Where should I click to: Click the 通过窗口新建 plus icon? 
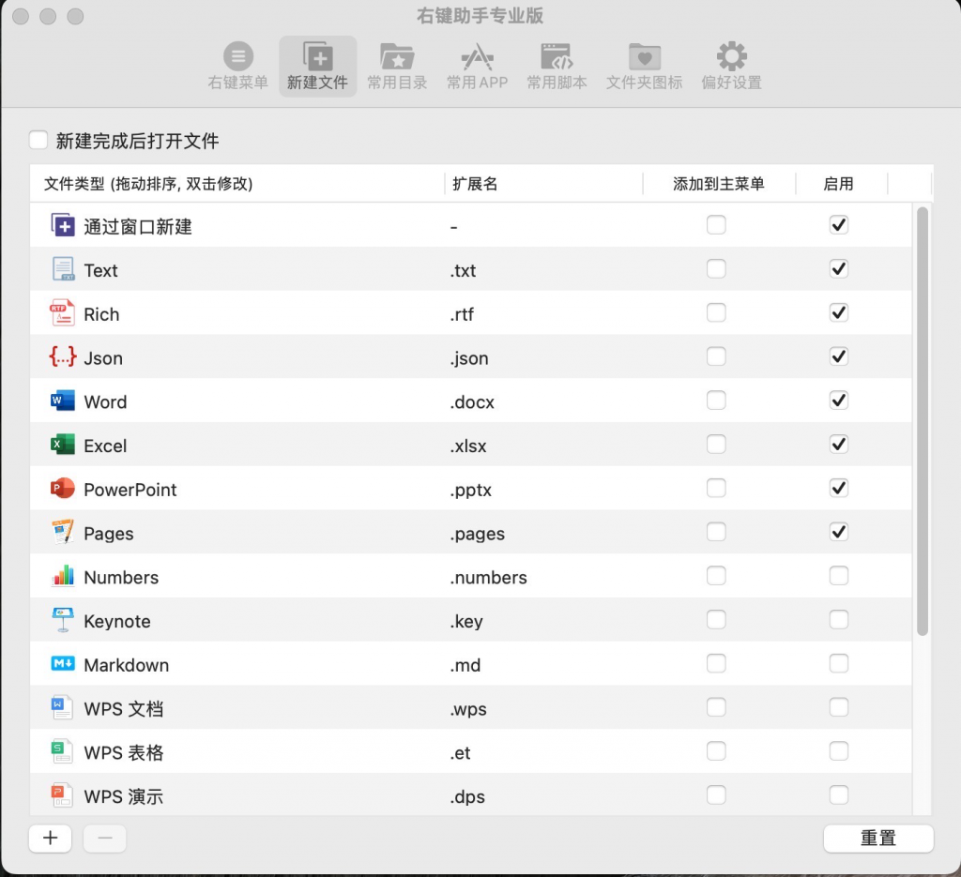click(x=62, y=225)
